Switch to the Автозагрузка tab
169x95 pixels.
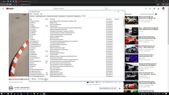(62, 16)
